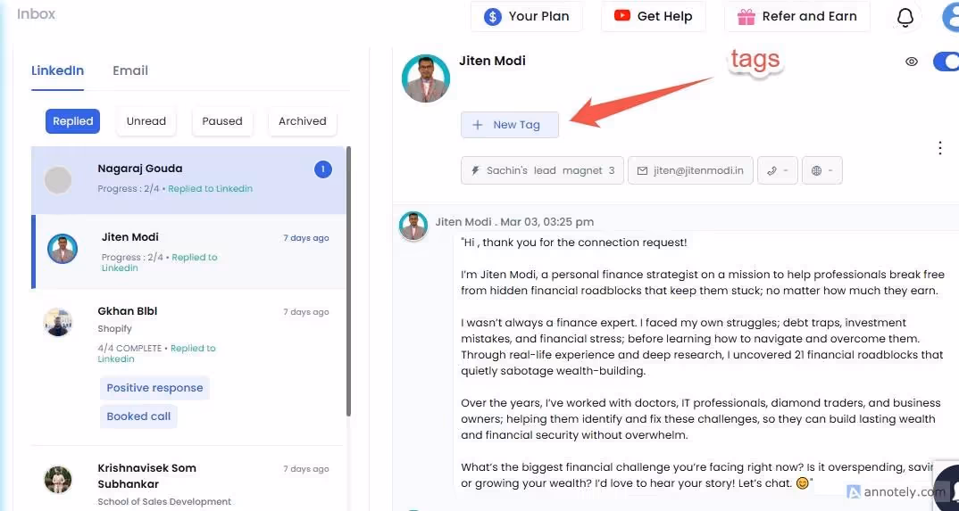Click Jiten Modi's avatar in conversation list
The height and width of the screenshot is (511, 959).
pyautogui.click(x=63, y=249)
